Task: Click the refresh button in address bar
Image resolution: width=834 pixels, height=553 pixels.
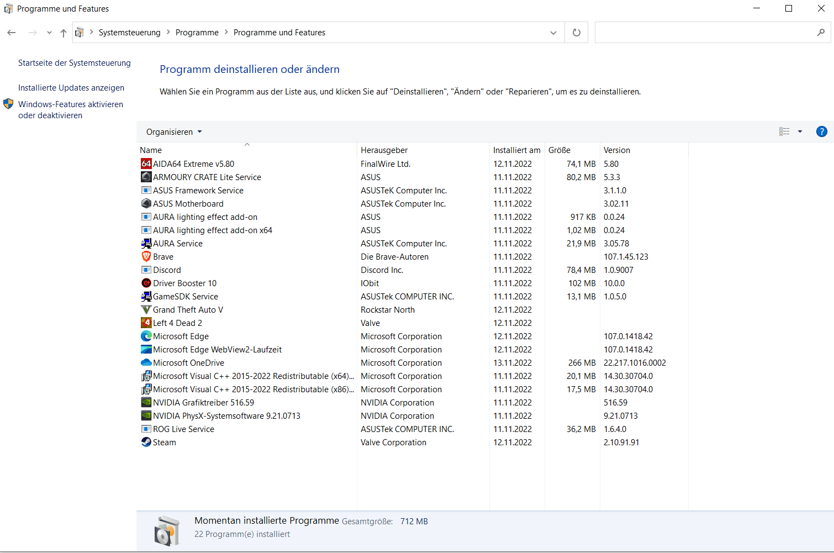Action: tap(577, 33)
